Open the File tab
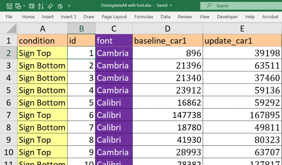The image size is (282, 165). click(x=9, y=17)
